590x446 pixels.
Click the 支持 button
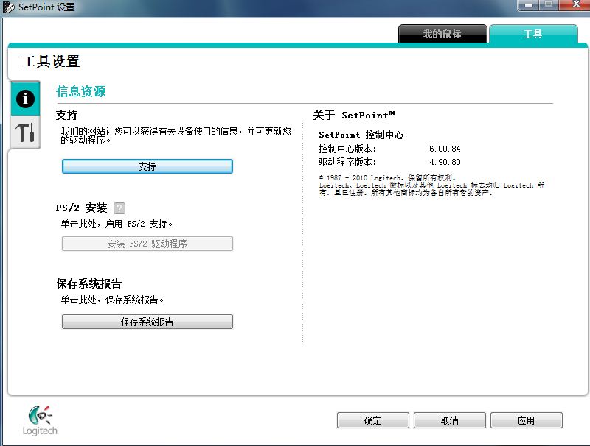click(x=147, y=166)
